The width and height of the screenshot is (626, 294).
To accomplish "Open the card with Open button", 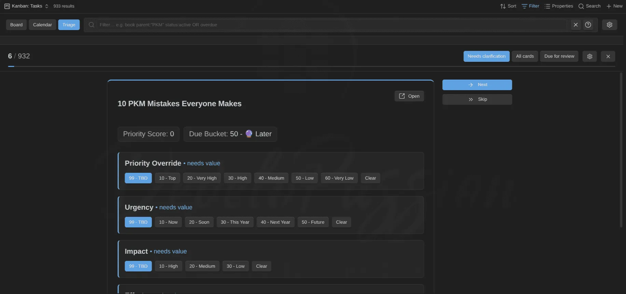I will pyautogui.click(x=409, y=96).
